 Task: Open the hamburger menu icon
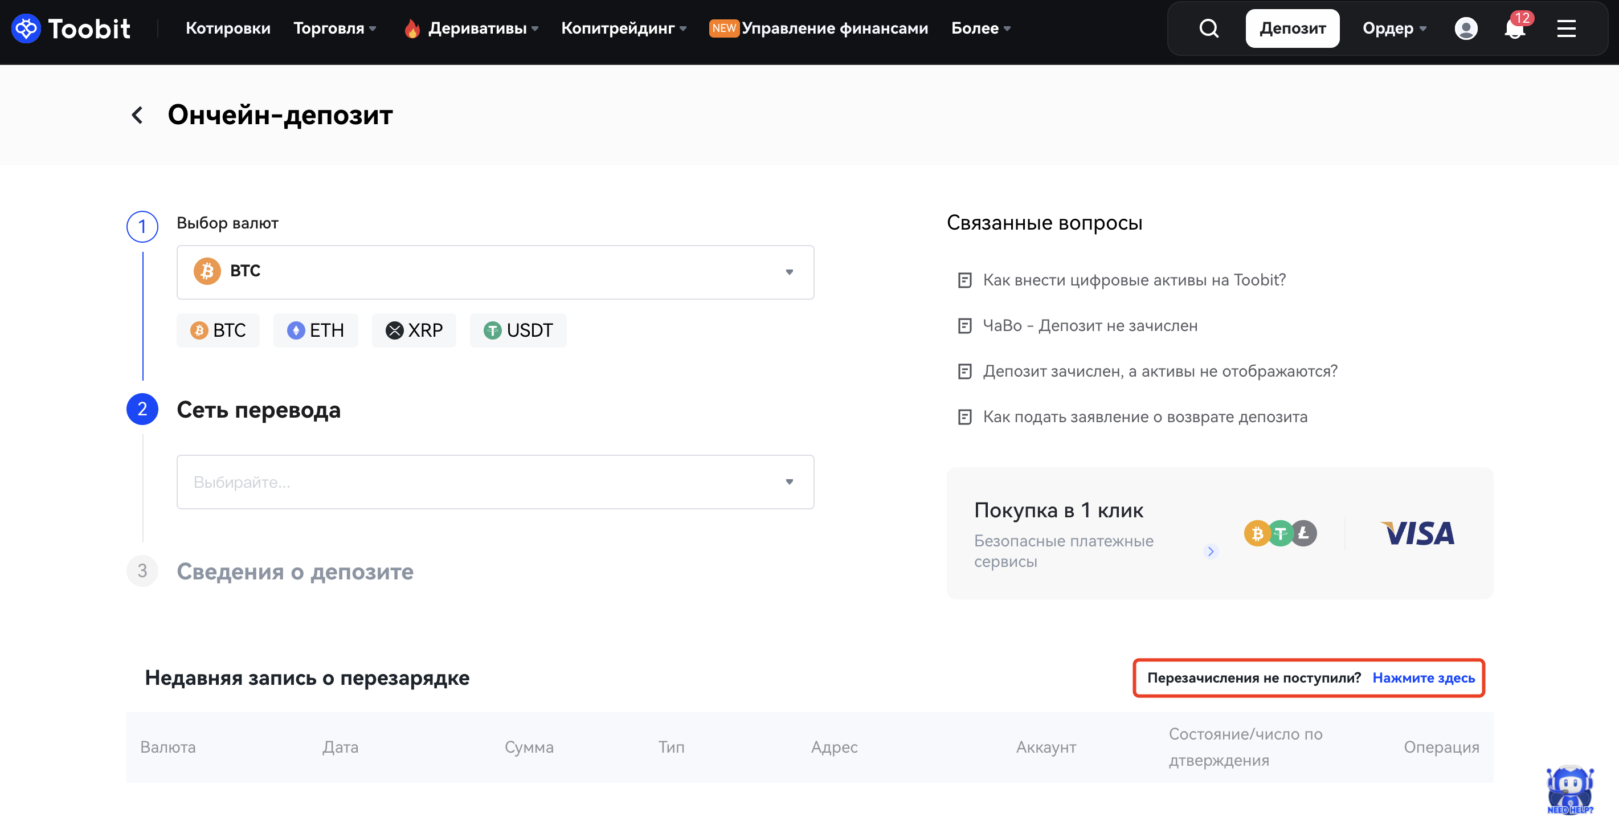[x=1565, y=28]
